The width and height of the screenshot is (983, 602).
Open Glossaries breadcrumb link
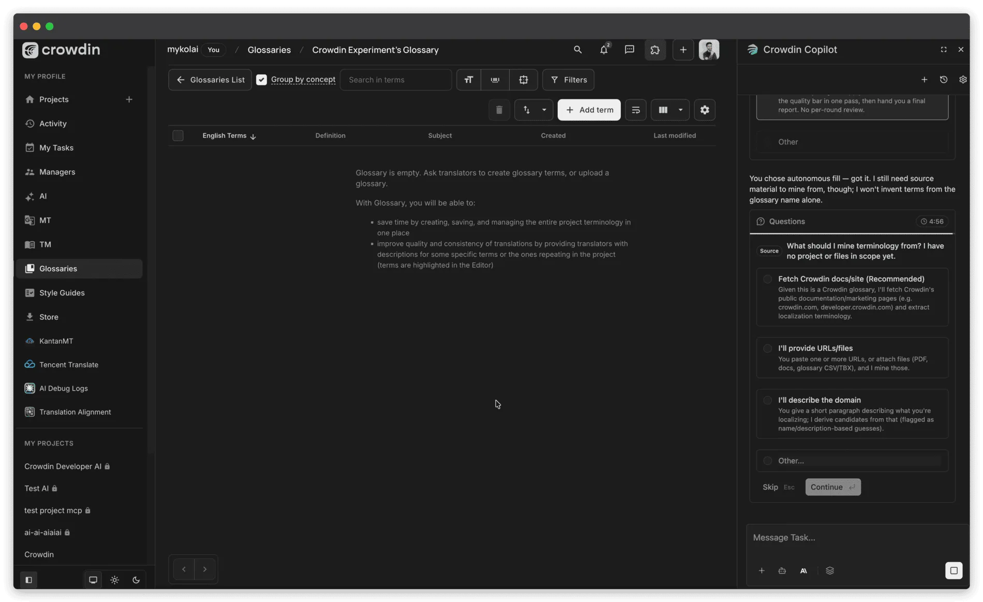click(x=269, y=50)
